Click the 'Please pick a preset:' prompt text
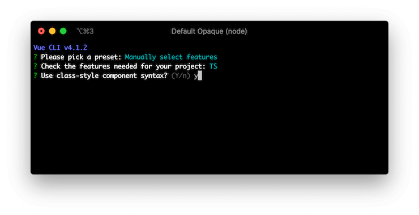 click(x=81, y=57)
